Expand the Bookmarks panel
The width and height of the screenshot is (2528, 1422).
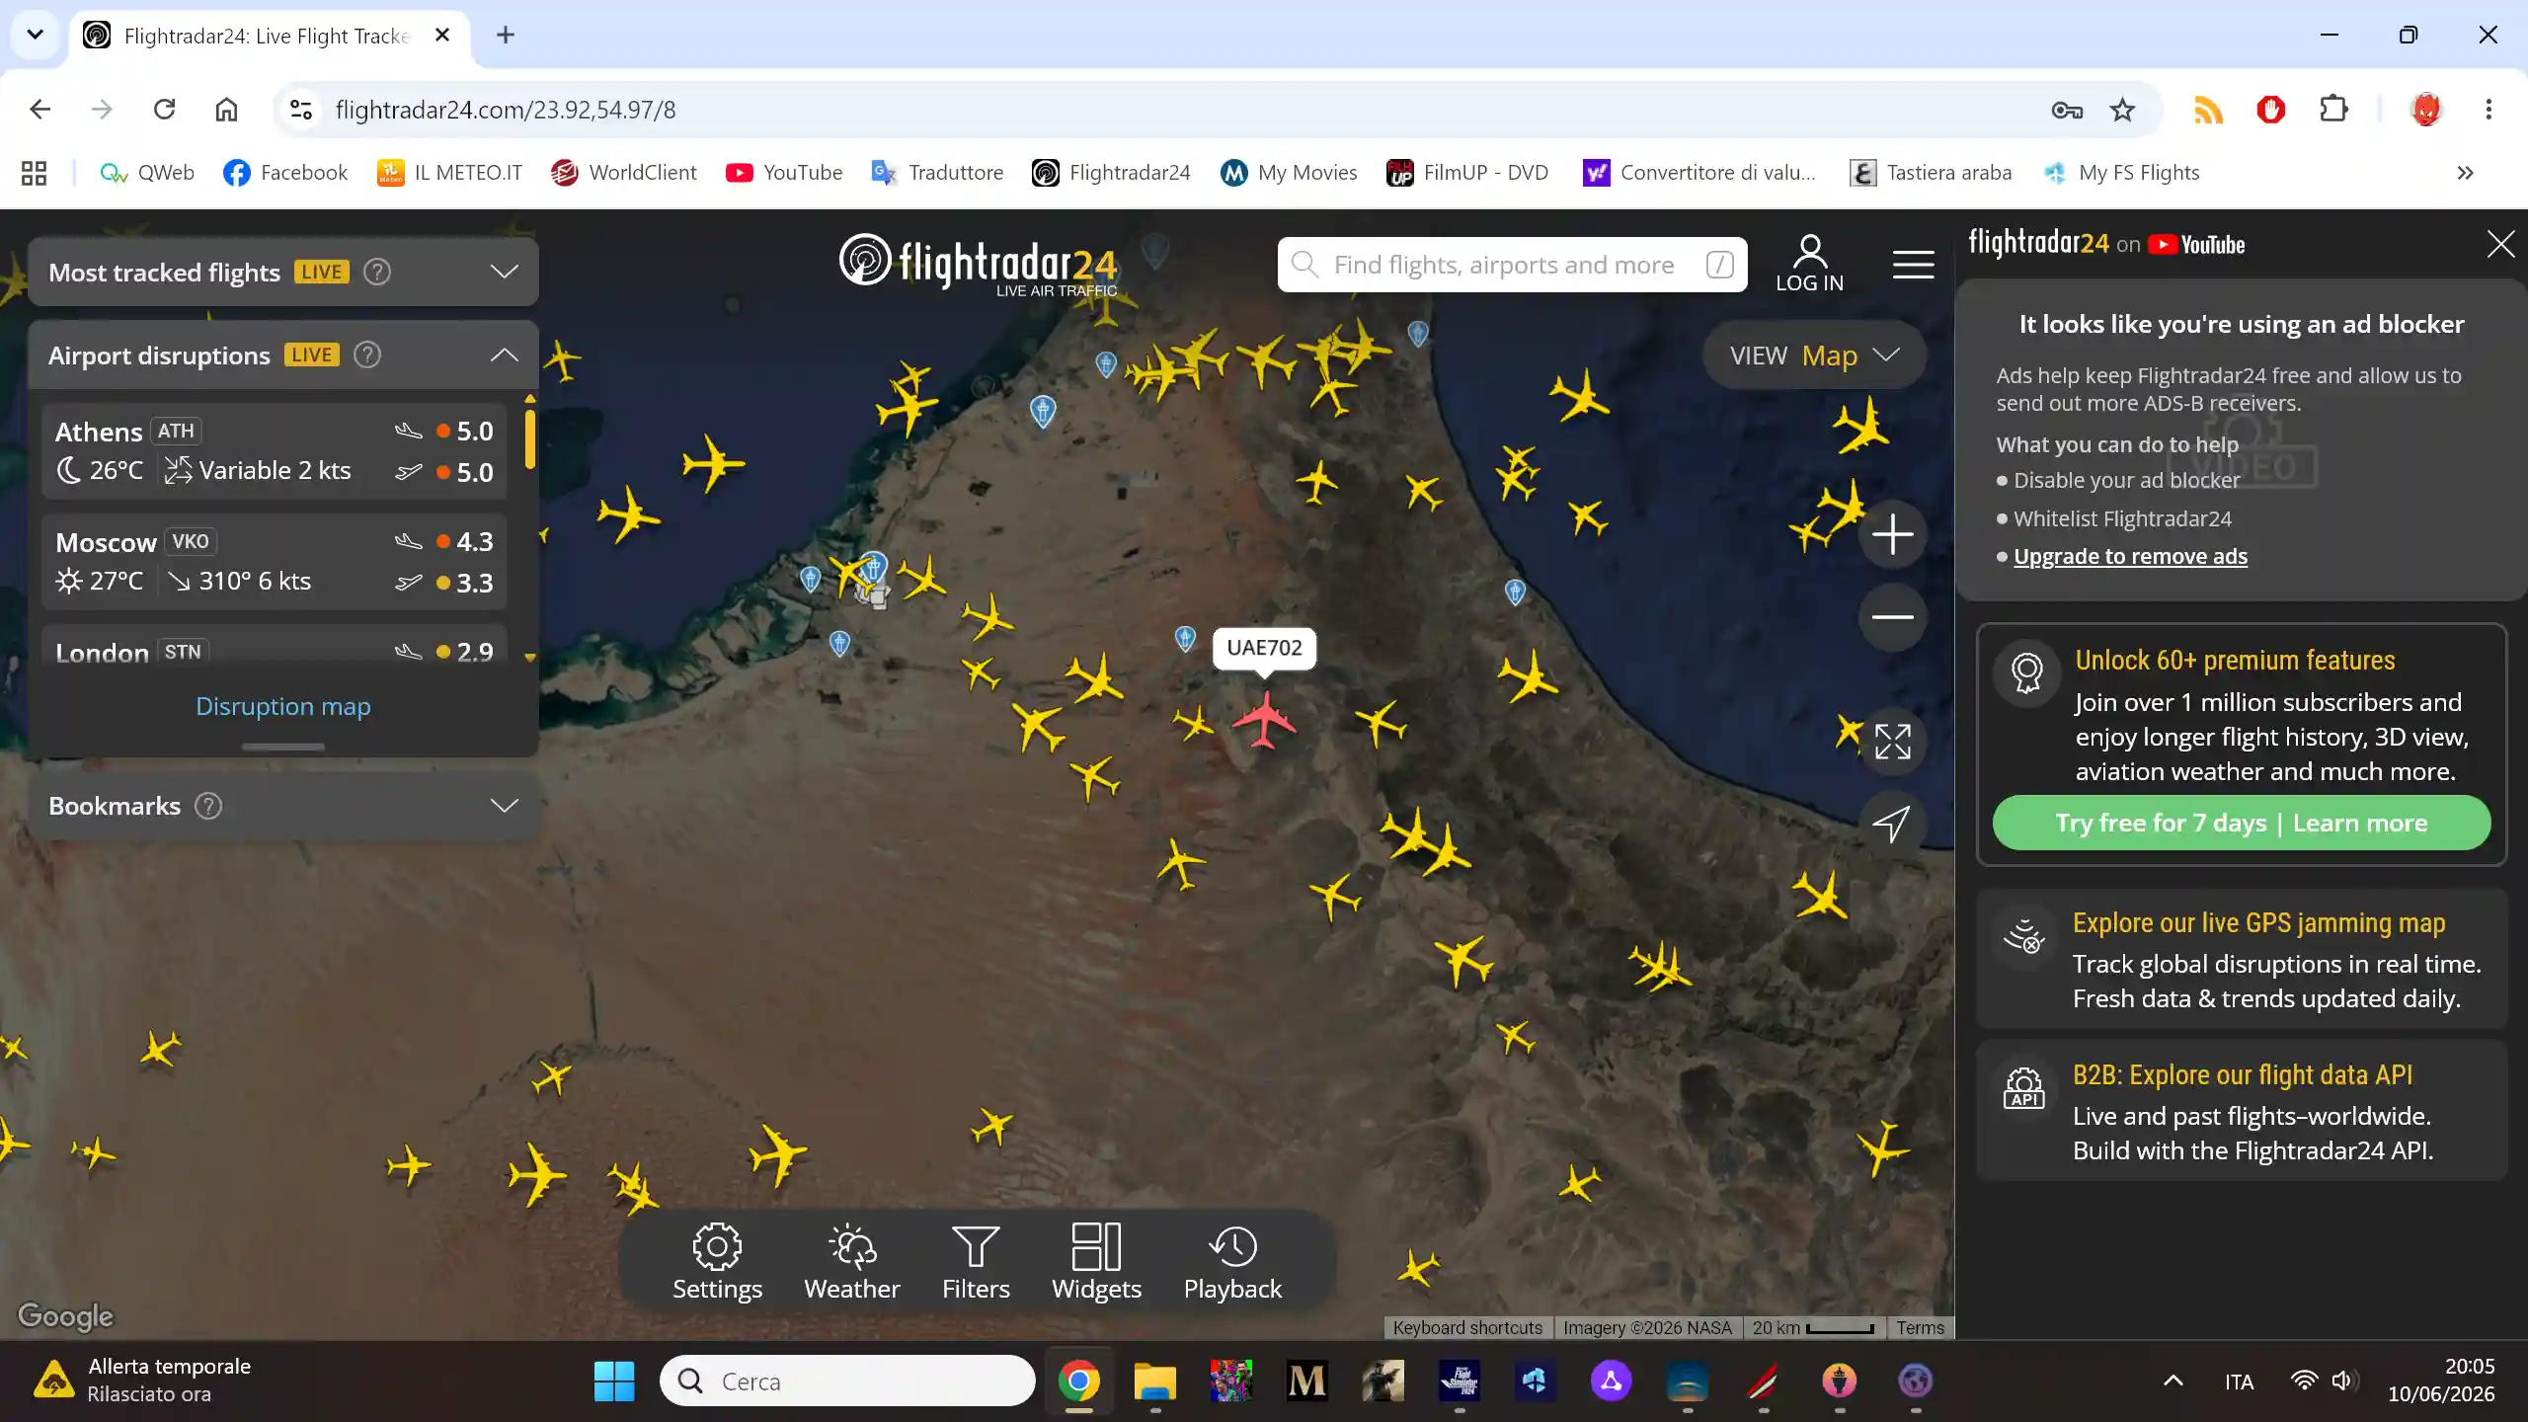[504, 806]
